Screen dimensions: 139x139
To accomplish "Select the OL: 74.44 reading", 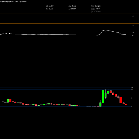I will coord(96,11).
